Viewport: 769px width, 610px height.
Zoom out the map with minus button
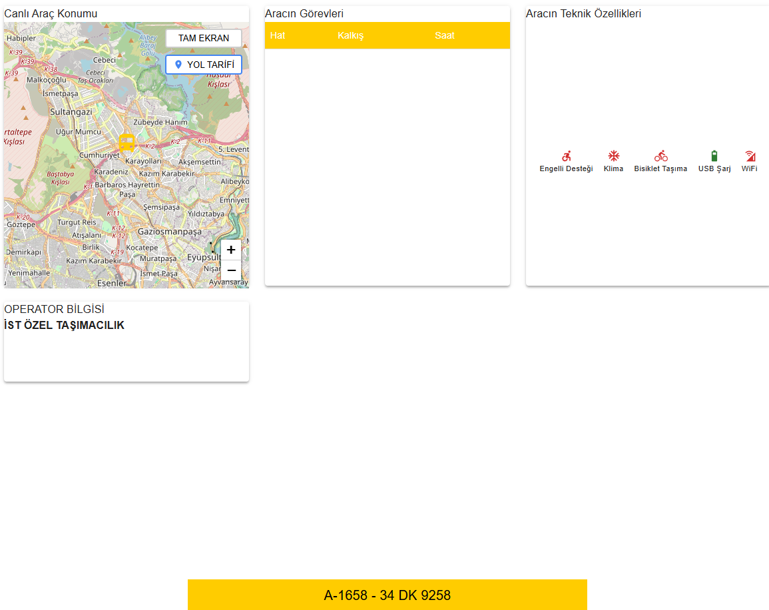pyautogui.click(x=231, y=270)
